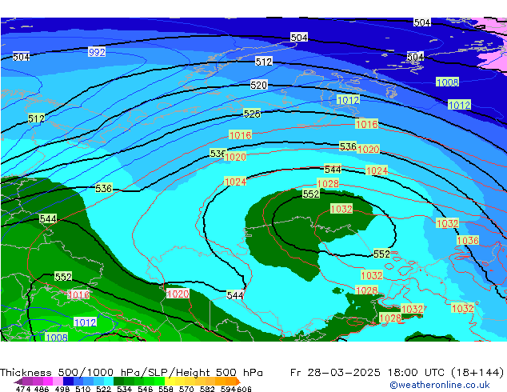Click the '(18+144)' forecast hour text
The width and height of the screenshot is (507, 392).
coord(477,373)
